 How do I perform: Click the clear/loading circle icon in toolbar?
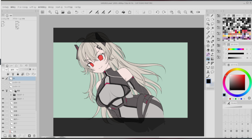click(117, 12)
